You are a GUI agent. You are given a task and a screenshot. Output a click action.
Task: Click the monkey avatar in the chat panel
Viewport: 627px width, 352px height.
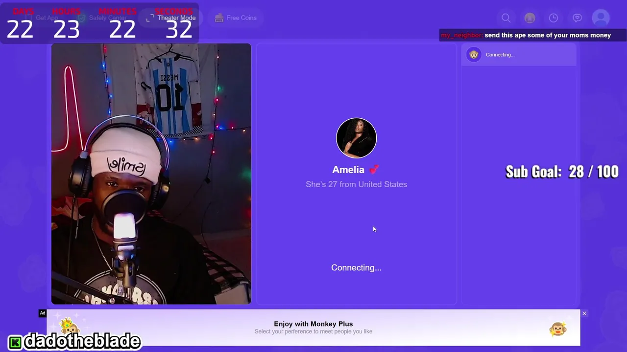point(473,55)
